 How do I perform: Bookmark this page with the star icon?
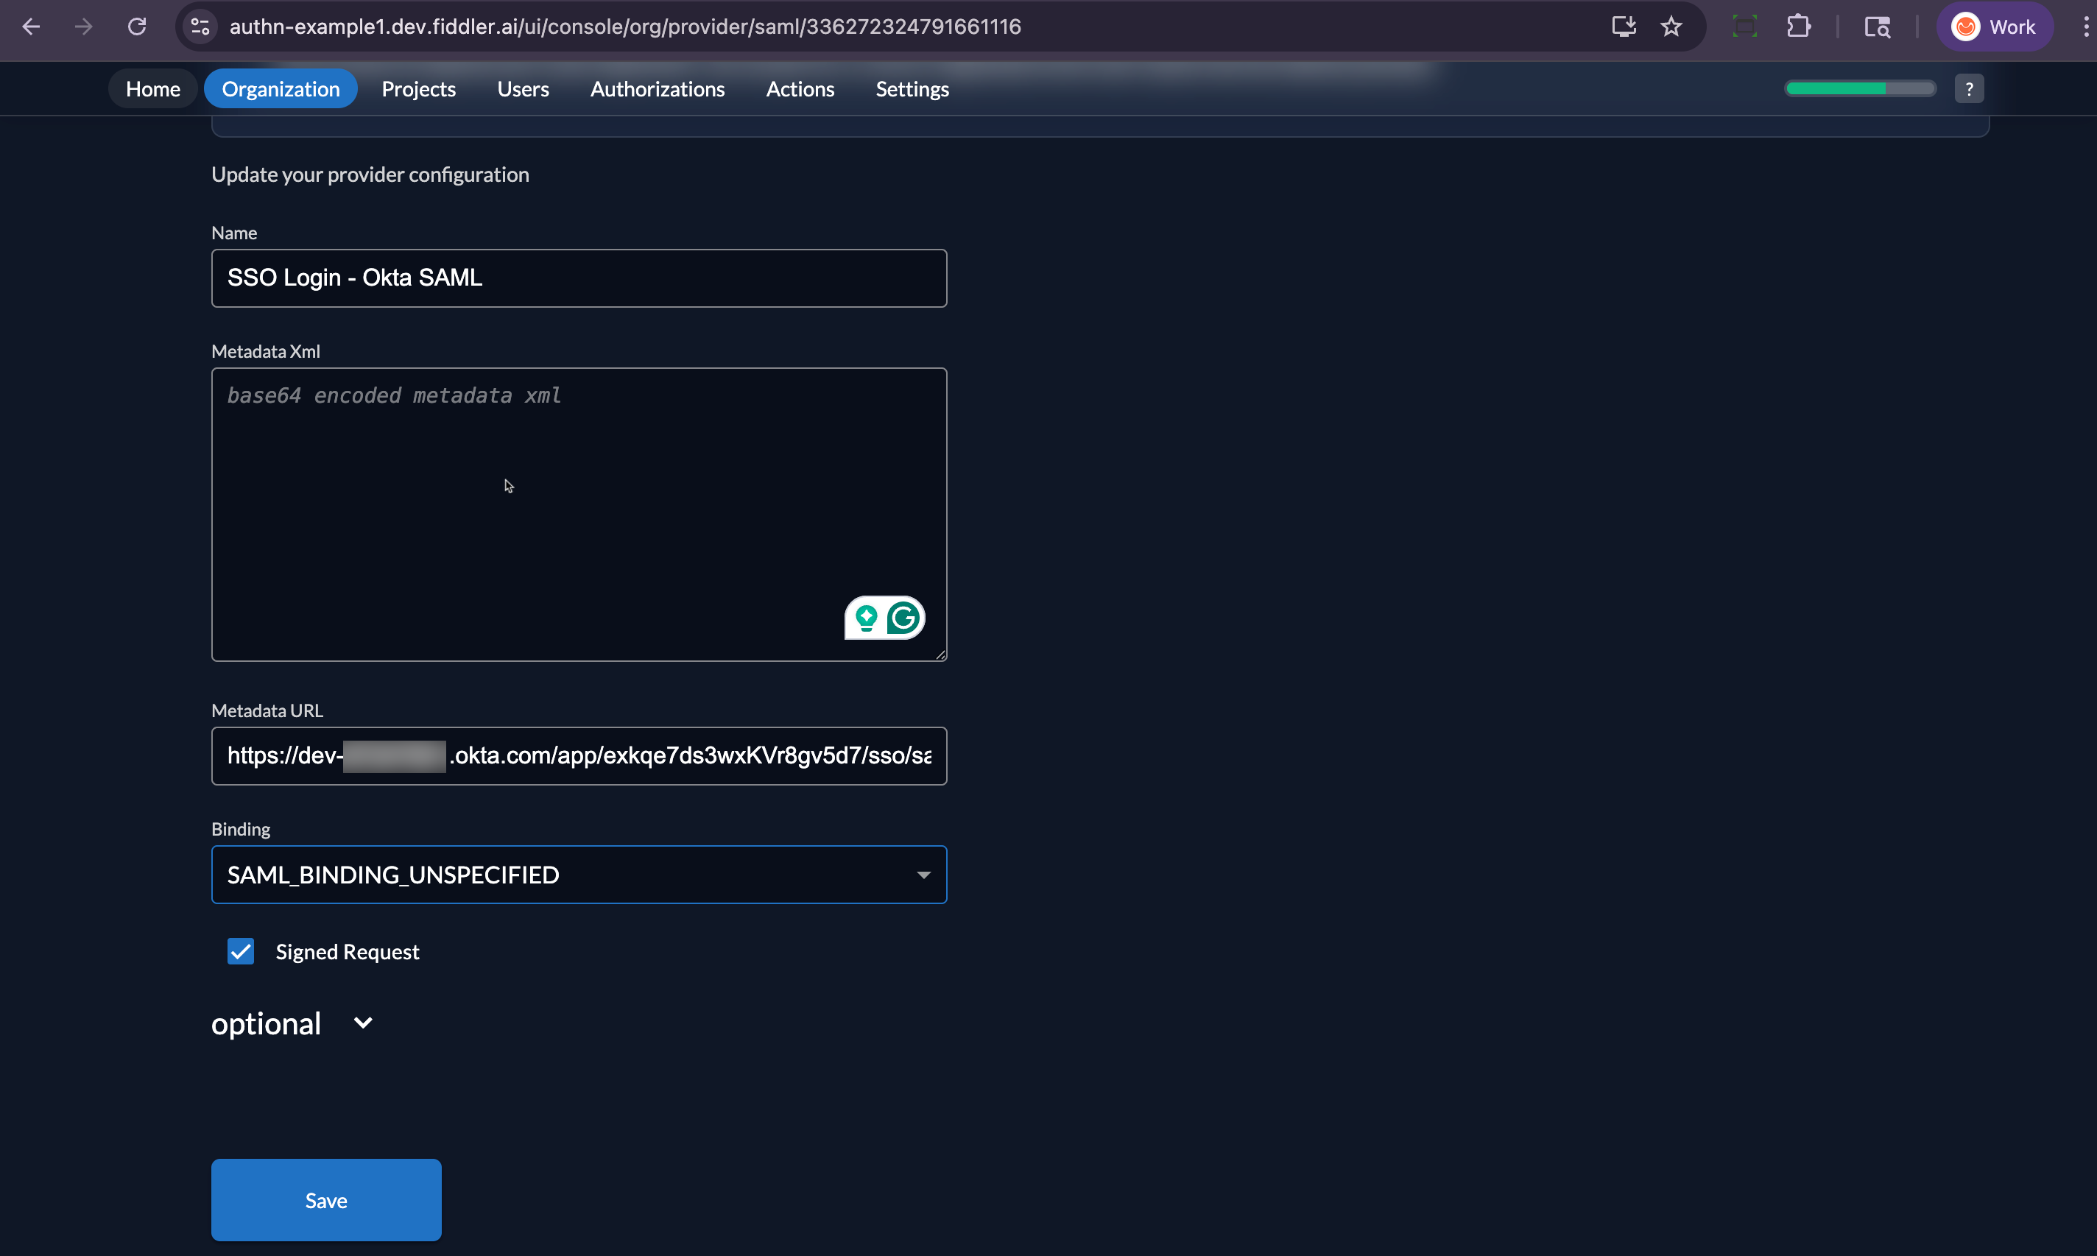tap(1671, 27)
